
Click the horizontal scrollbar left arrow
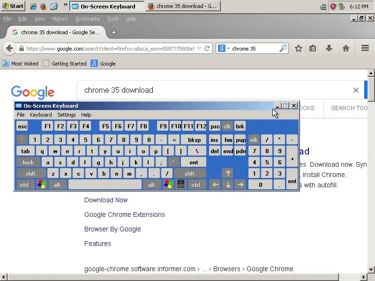pos(3,277)
